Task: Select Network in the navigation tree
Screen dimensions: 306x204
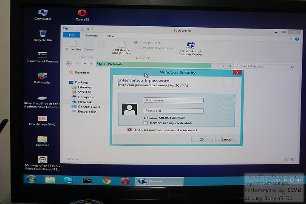Action: [x=82, y=102]
